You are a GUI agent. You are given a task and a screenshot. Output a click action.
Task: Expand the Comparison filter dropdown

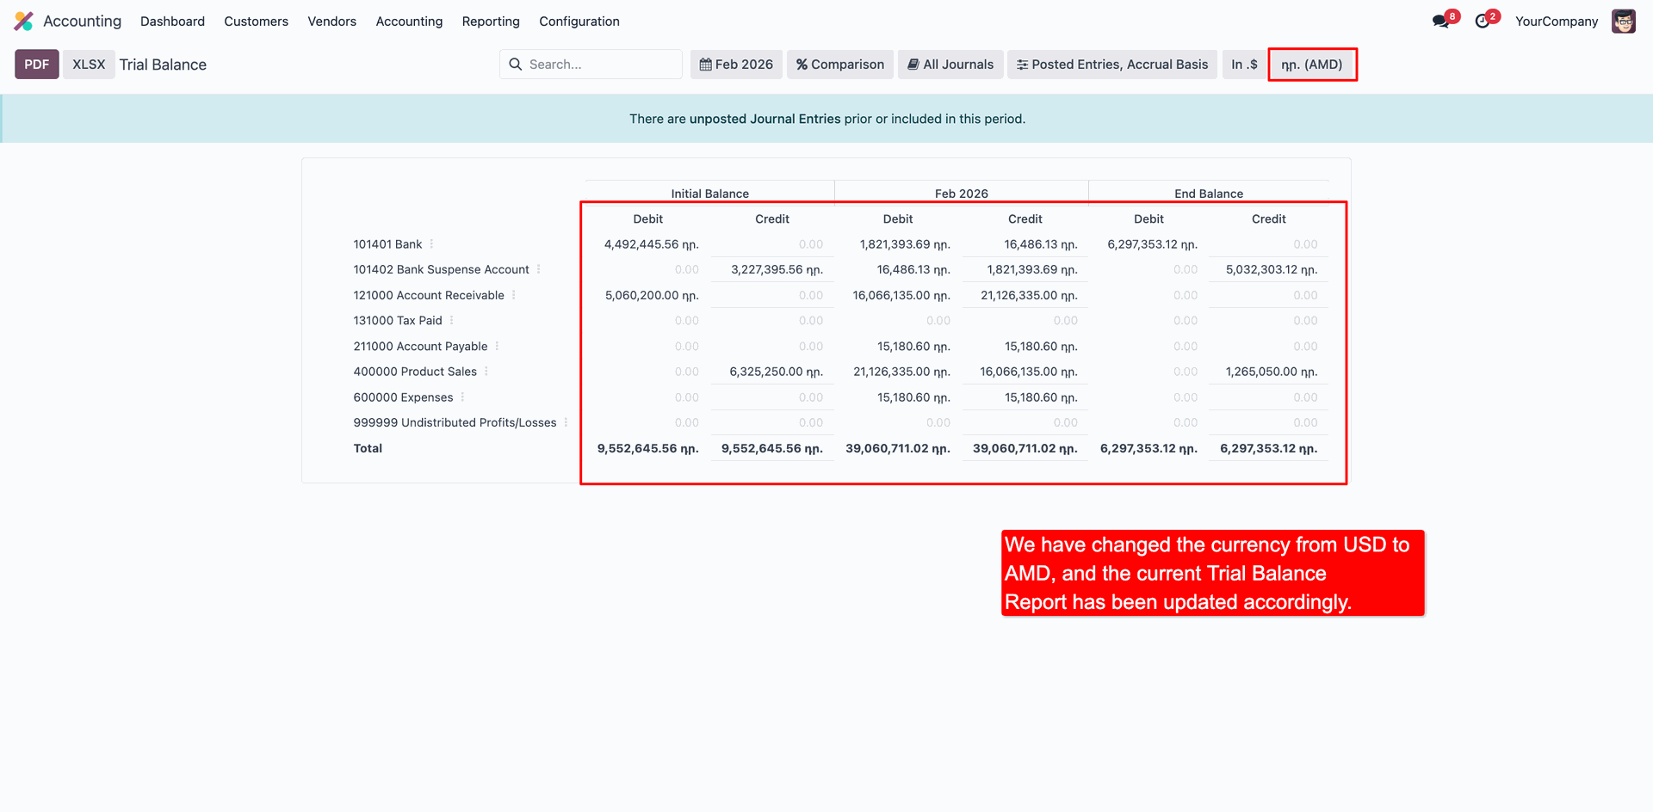coord(839,65)
